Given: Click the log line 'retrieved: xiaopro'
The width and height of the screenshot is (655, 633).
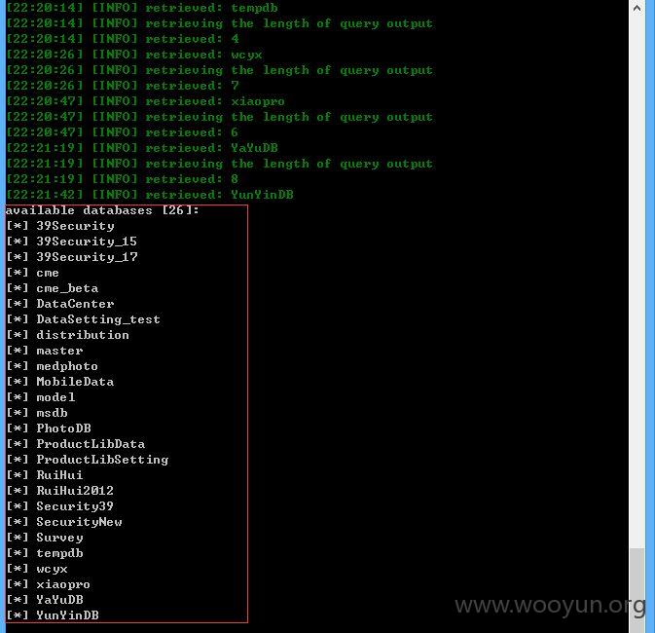Looking at the screenshot, I should point(145,101).
